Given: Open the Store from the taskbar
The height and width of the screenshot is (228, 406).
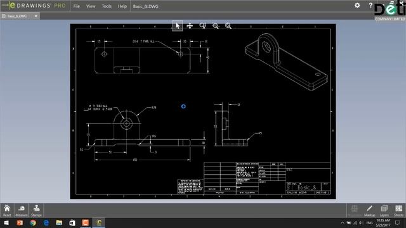Looking at the screenshot, I should pos(72,223).
